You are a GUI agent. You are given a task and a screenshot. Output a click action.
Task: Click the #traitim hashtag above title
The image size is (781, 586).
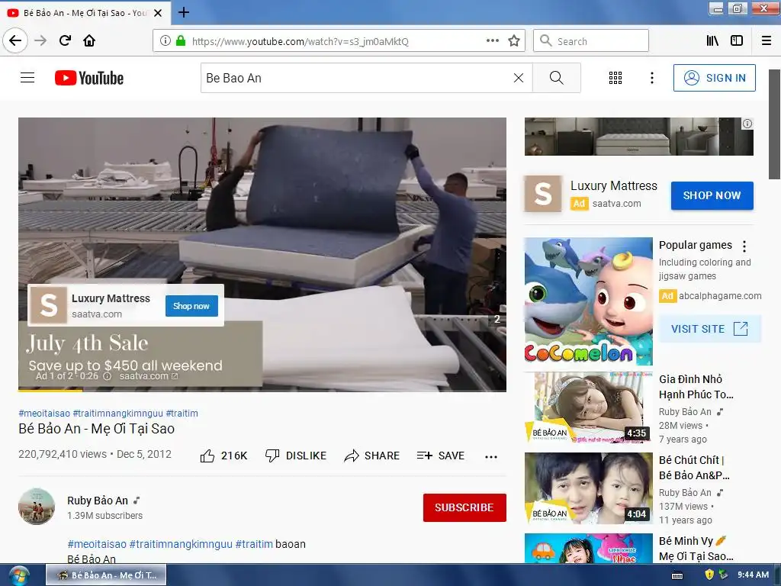(x=182, y=413)
